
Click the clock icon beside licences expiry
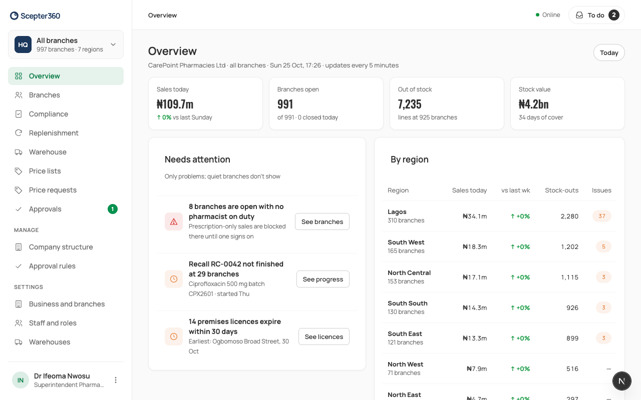[174, 336]
